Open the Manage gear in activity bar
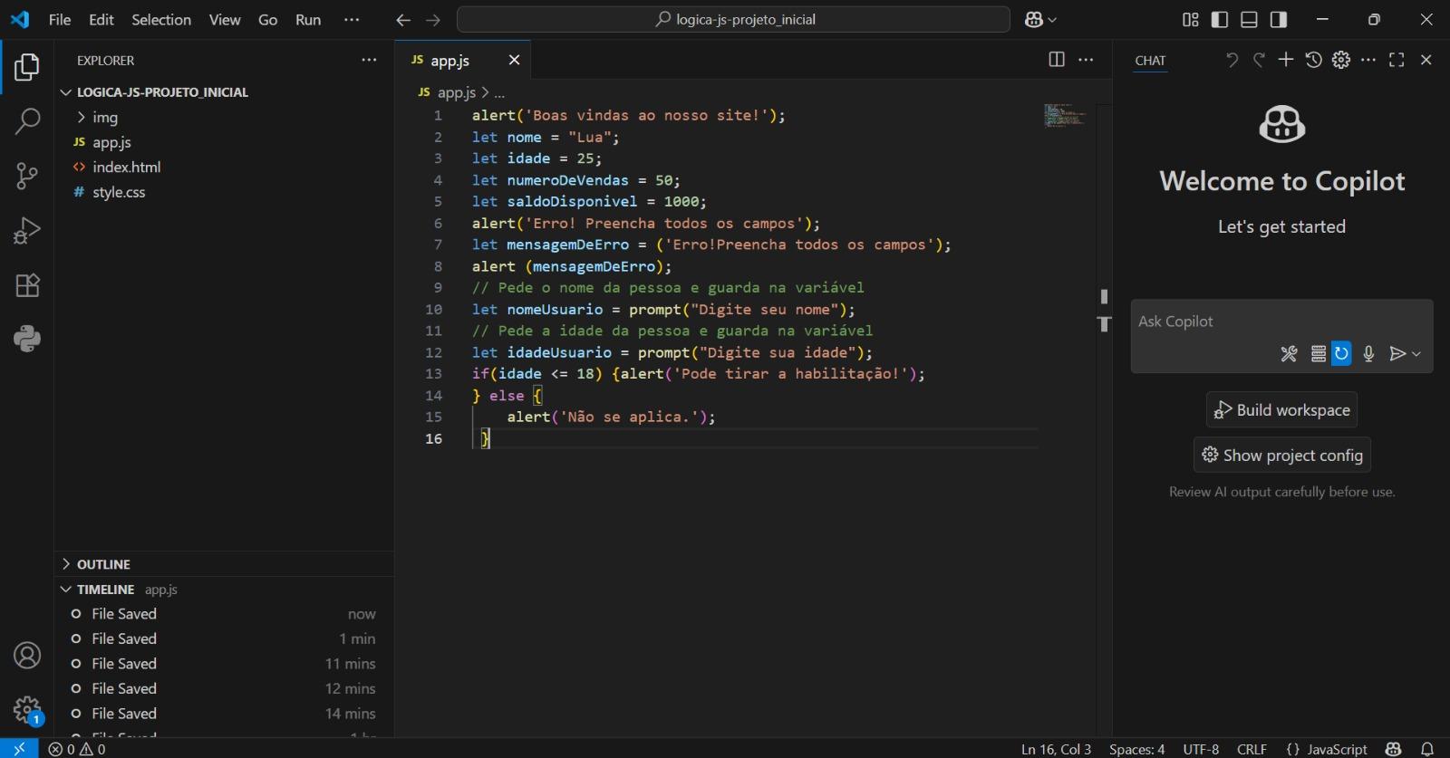The width and height of the screenshot is (1450, 758). (27, 709)
